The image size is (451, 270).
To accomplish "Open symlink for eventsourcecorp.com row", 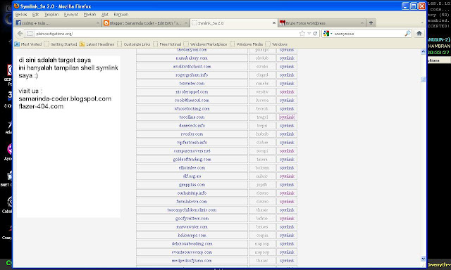I will click(x=287, y=252).
